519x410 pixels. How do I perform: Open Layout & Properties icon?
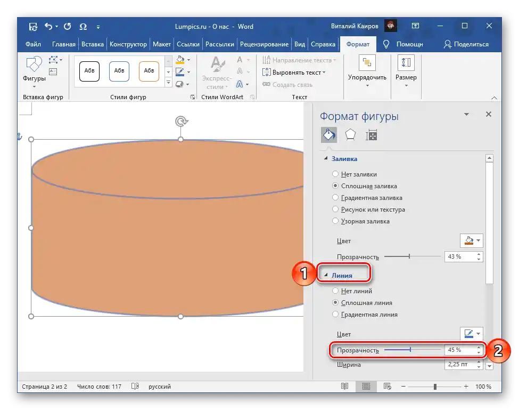(371, 135)
